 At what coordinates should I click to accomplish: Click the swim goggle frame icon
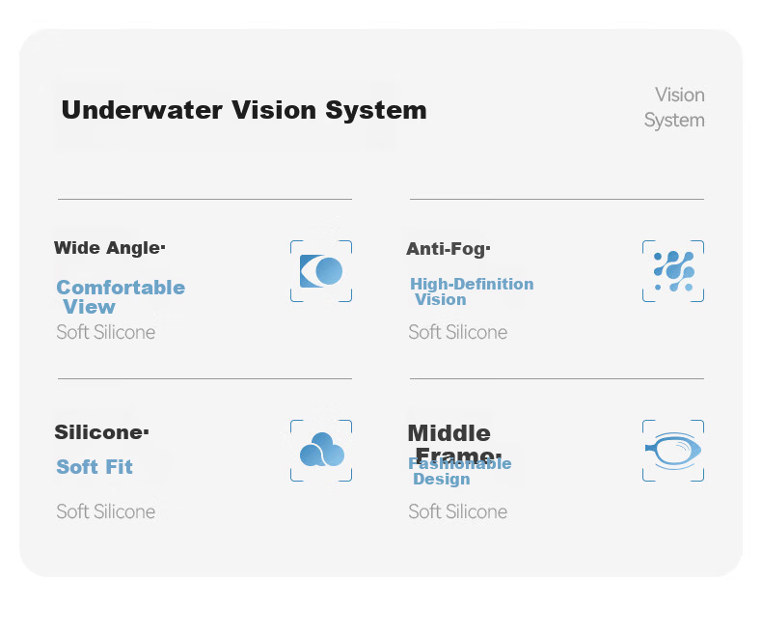(673, 451)
